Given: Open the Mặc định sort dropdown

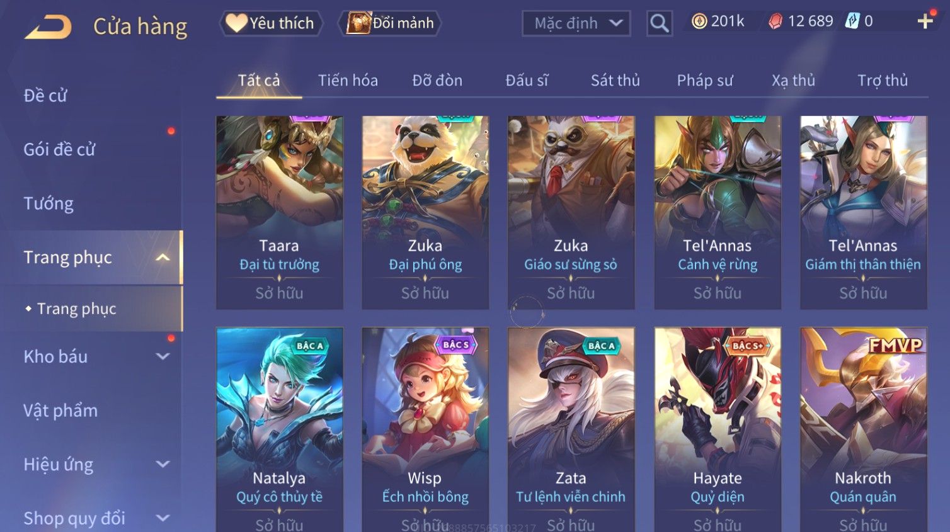Looking at the screenshot, I should (576, 23).
